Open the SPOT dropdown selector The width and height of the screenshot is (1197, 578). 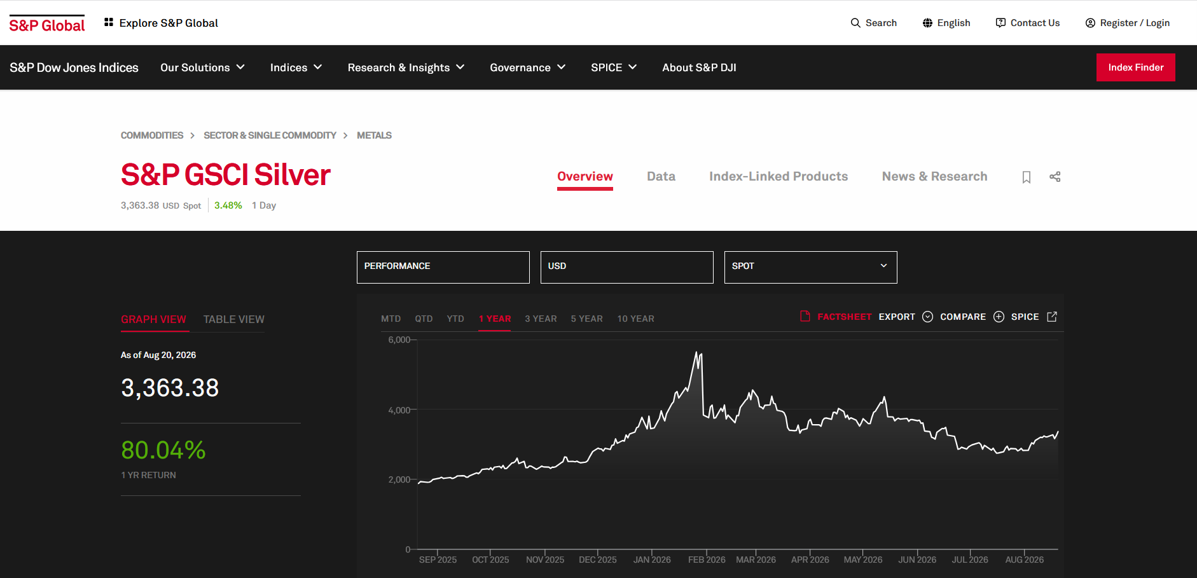[811, 267]
